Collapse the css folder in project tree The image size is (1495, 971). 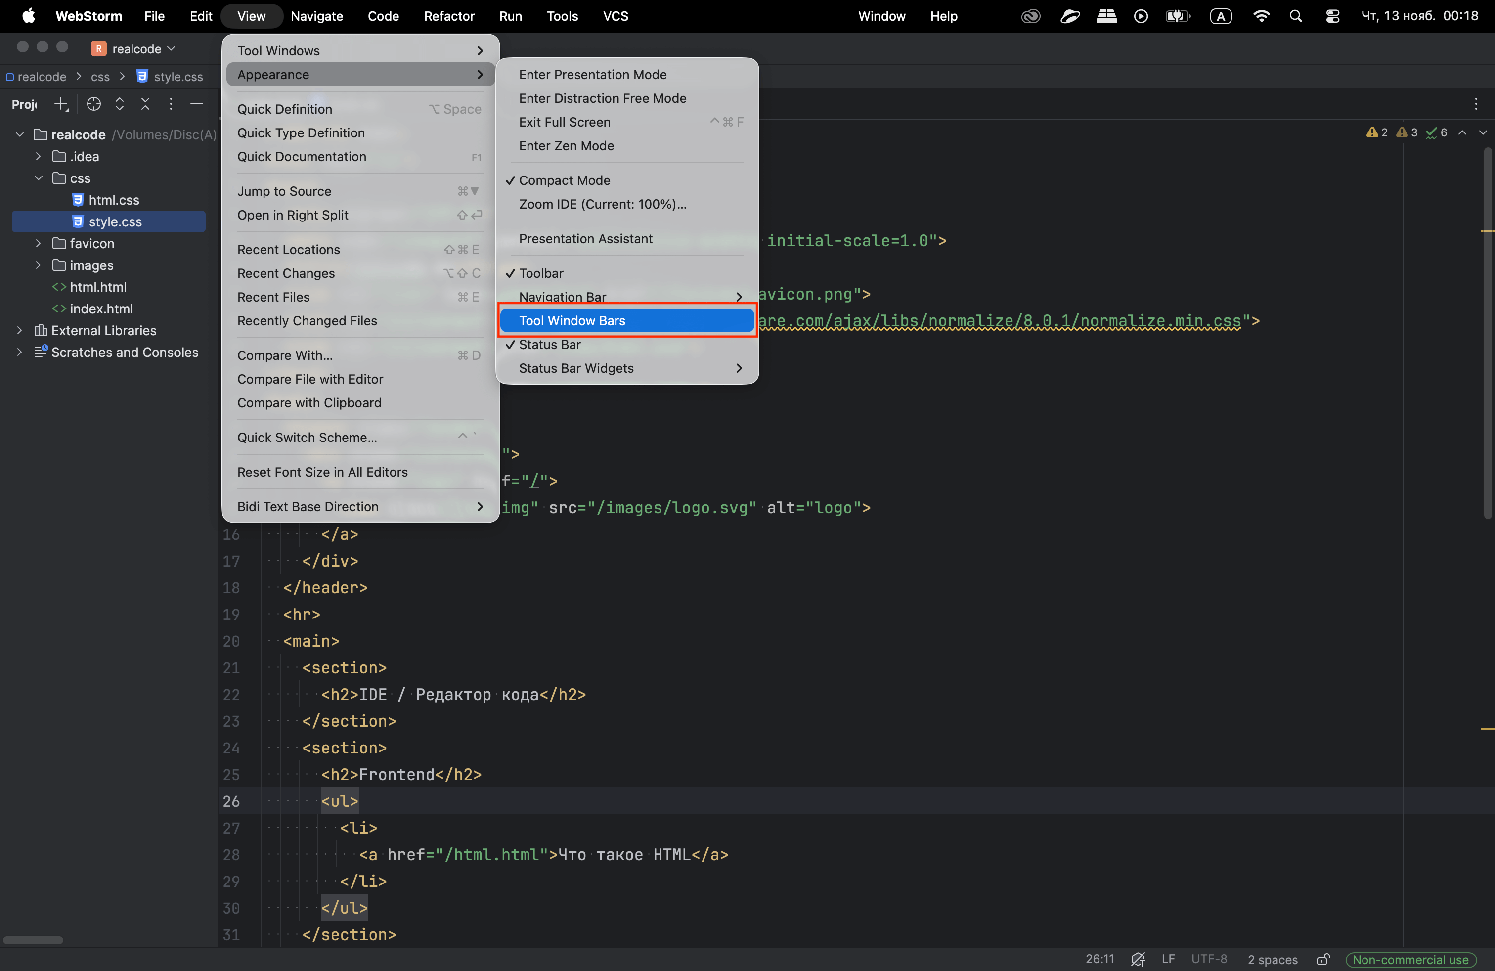pos(39,178)
